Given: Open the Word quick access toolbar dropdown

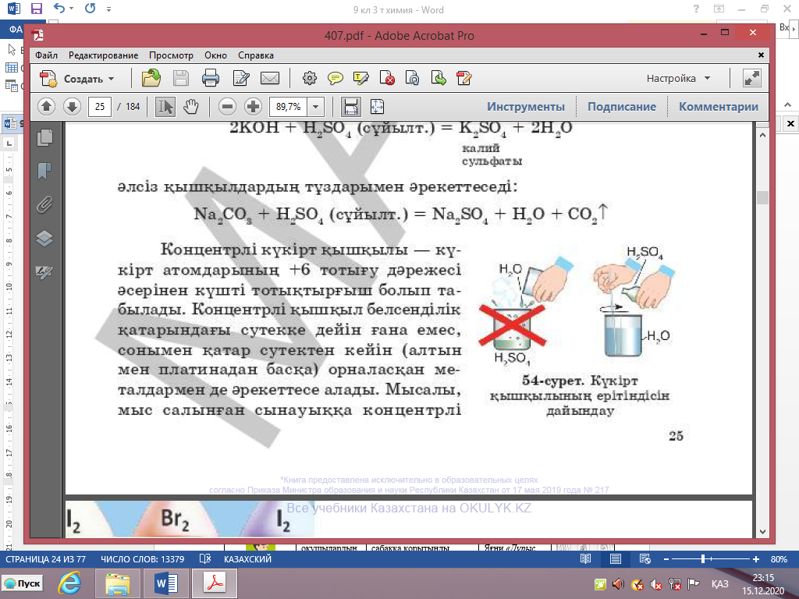Looking at the screenshot, I should 108,9.
